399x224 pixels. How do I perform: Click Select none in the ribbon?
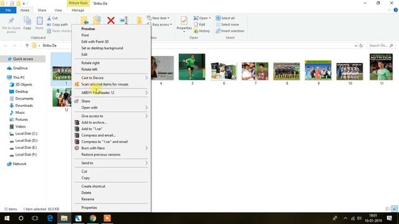point(227,25)
